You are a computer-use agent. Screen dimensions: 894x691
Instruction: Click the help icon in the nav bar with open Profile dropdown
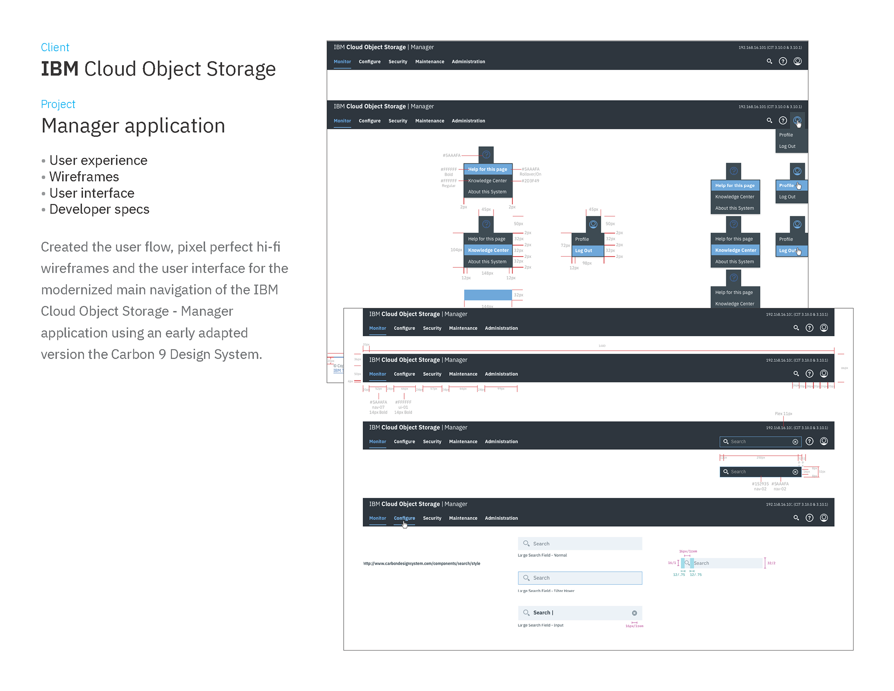783,121
